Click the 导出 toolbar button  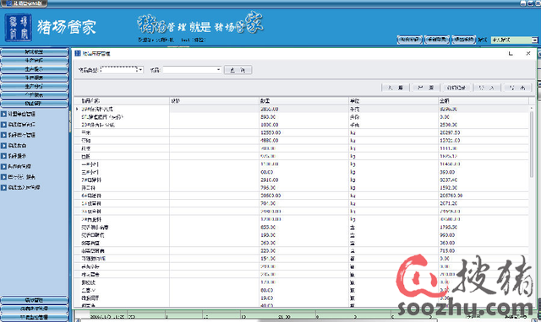point(517,88)
